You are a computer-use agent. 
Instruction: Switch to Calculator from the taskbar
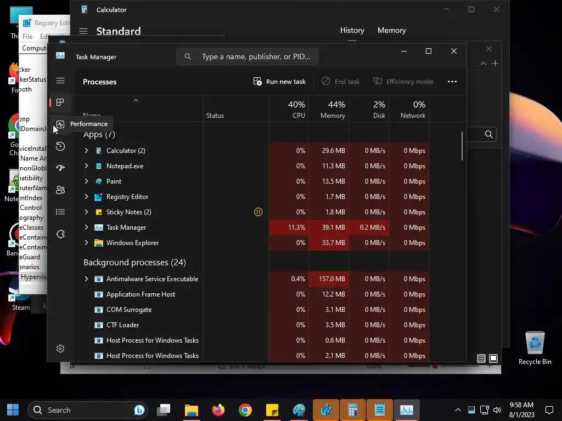click(353, 410)
